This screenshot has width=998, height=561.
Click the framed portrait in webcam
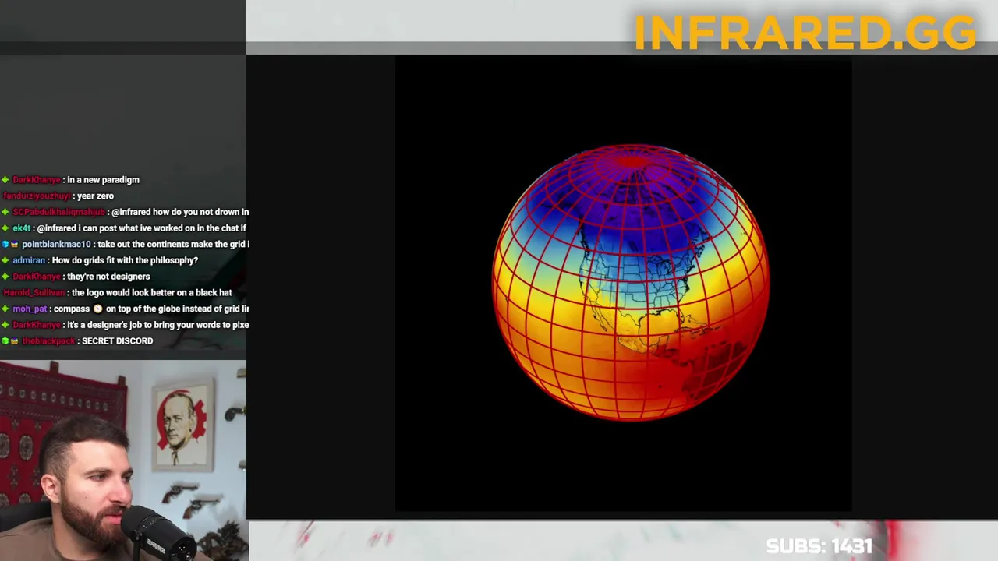tap(182, 425)
